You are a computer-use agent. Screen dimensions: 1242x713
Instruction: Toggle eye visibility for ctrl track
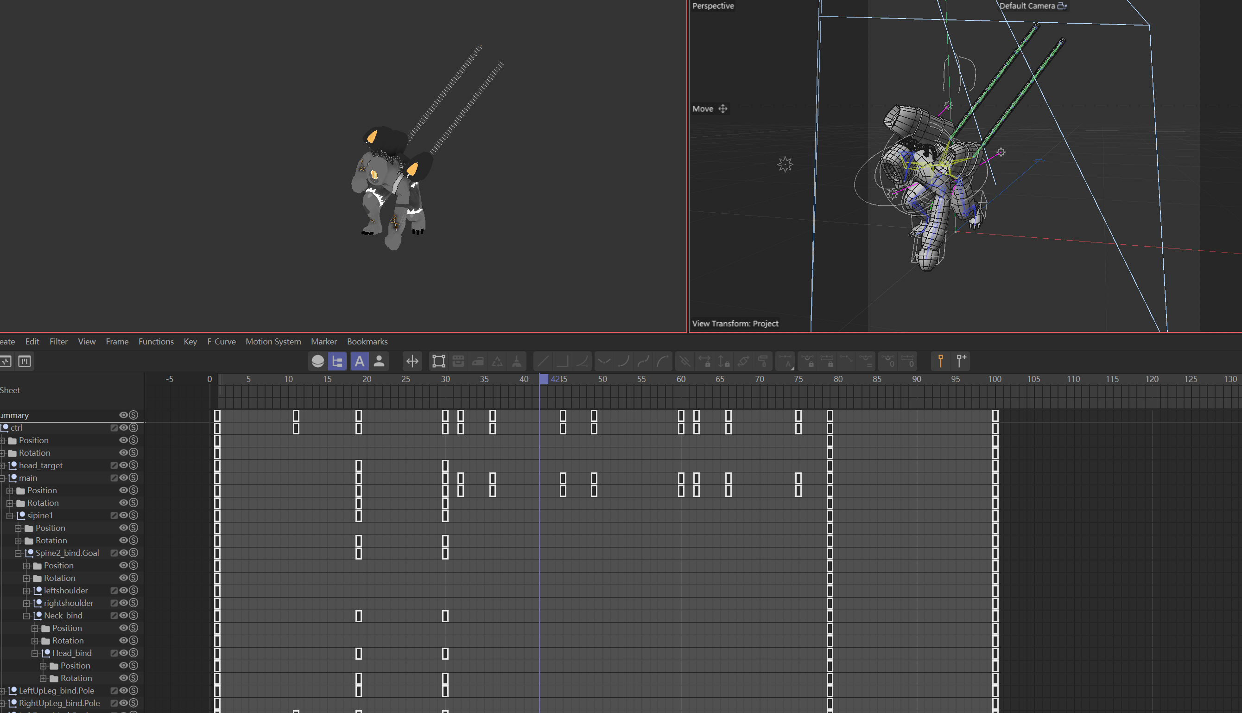click(123, 427)
